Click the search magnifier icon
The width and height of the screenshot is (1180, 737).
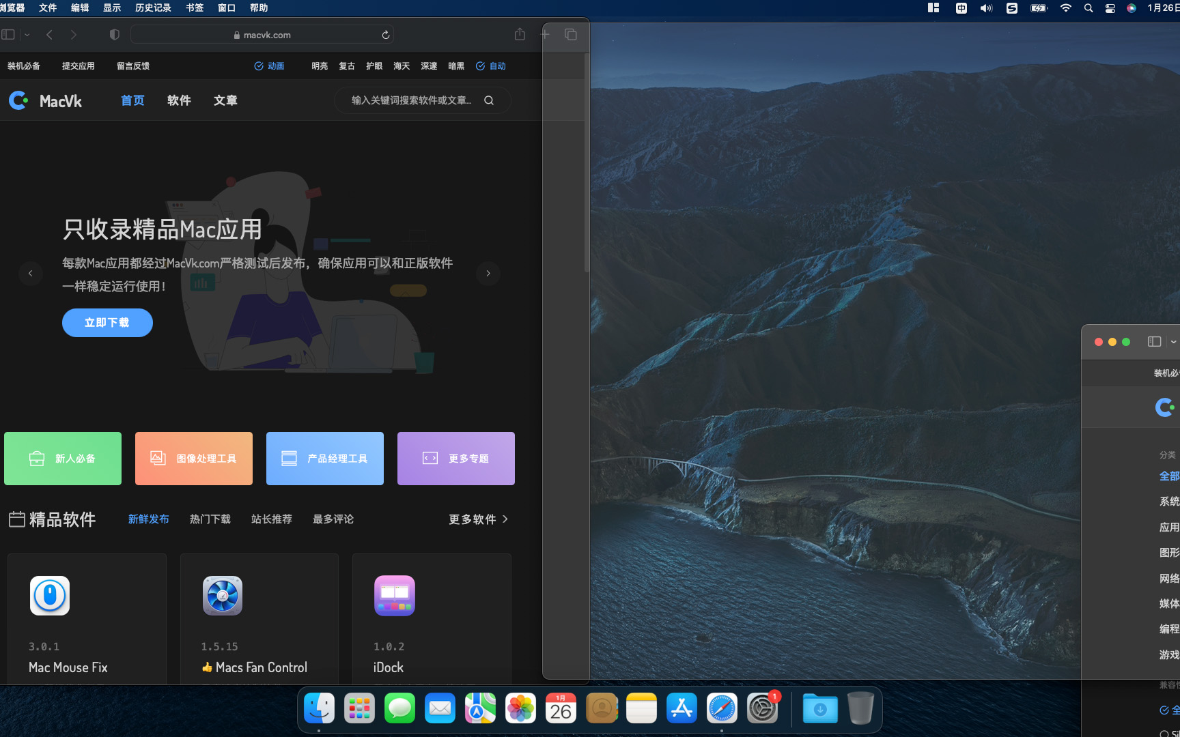pyautogui.click(x=488, y=100)
